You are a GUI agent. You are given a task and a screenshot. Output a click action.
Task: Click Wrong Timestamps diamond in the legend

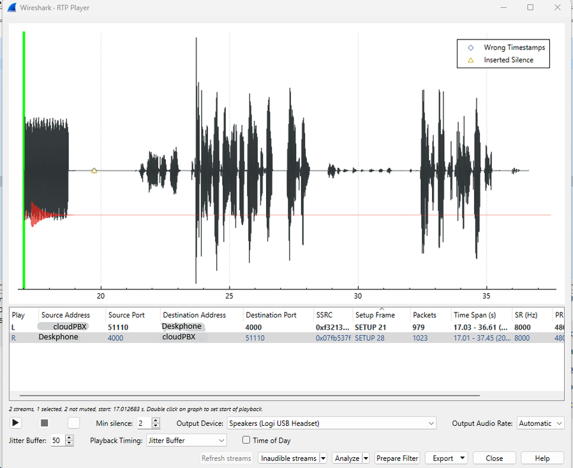470,48
